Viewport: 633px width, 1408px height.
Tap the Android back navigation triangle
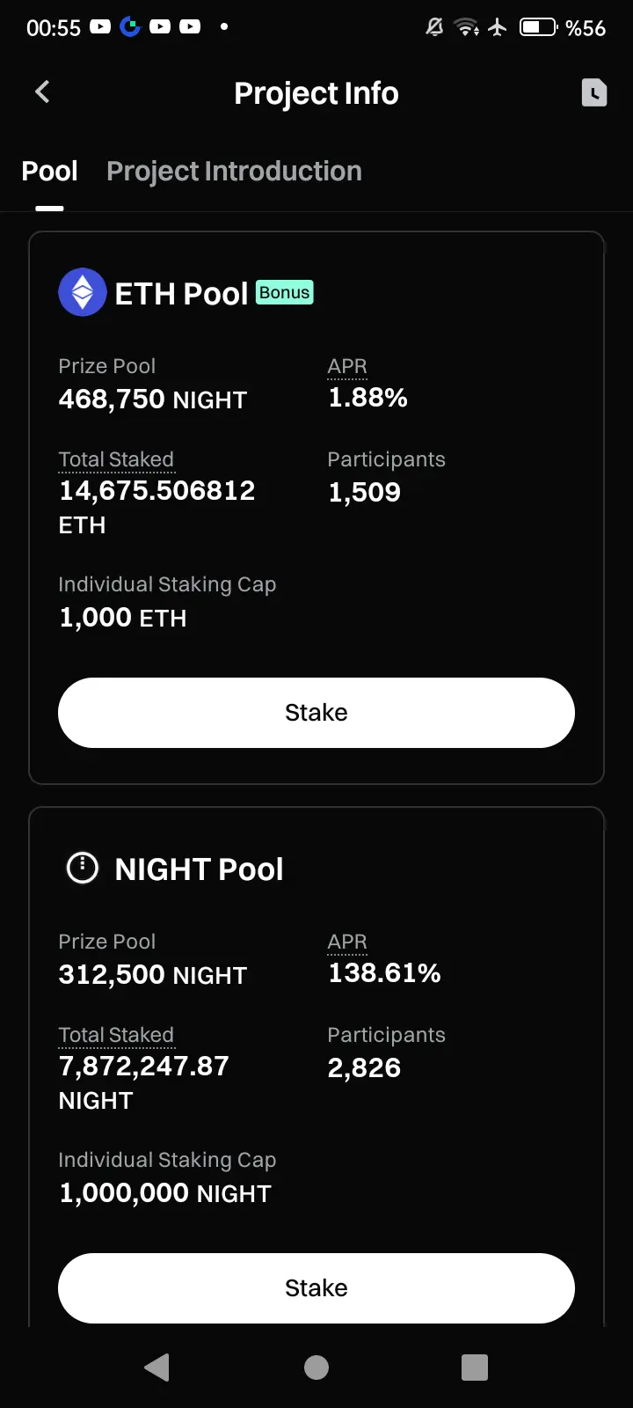pyautogui.click(x=156, y=1367)
